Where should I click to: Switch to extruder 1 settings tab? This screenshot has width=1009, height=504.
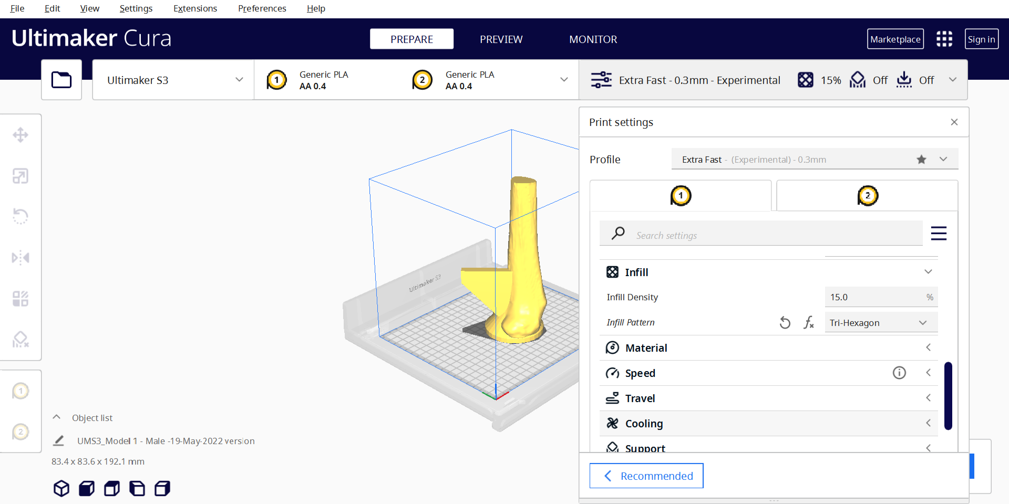point(681,196)
